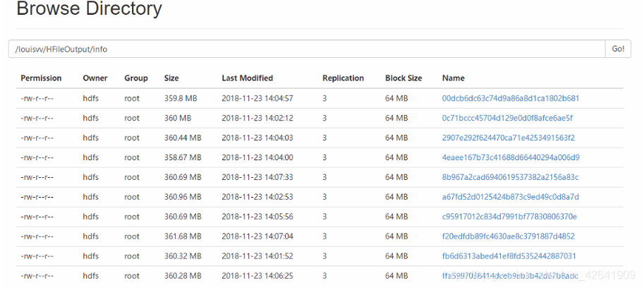The width and height of the screenshot is (642, 288).
Task: Click replication 3 in the 360.44 MB row
Action: pos(325,138)
